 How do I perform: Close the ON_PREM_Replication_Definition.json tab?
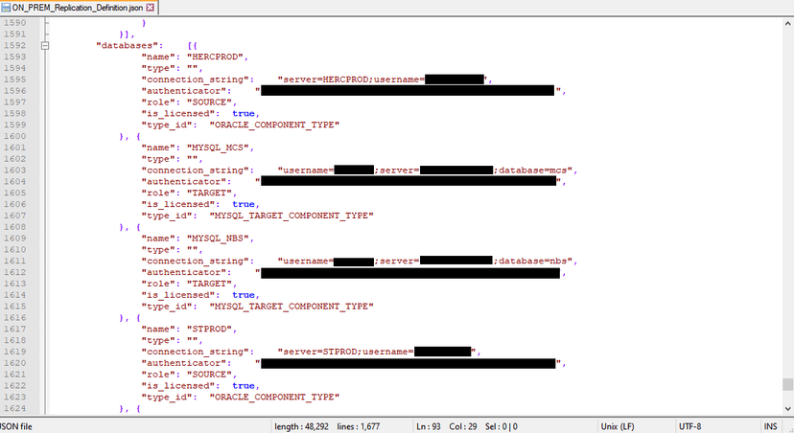pyautogui.click(x=150, y=8)
